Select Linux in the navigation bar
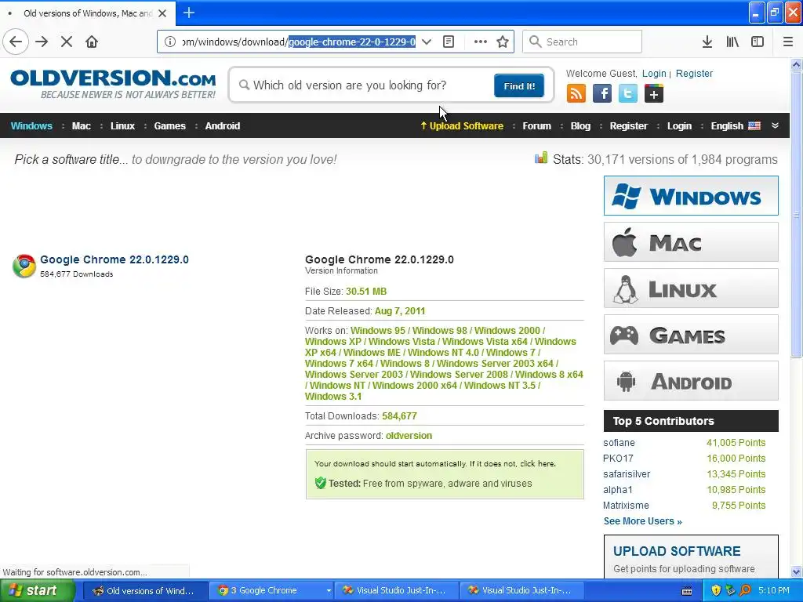Image resolution: width=803 pixels, height=602 pixels. tap(122, 126)
